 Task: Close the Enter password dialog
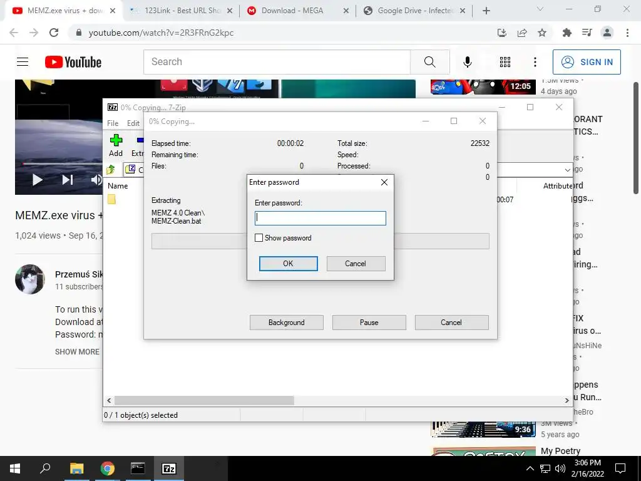[x=384, y=182]
